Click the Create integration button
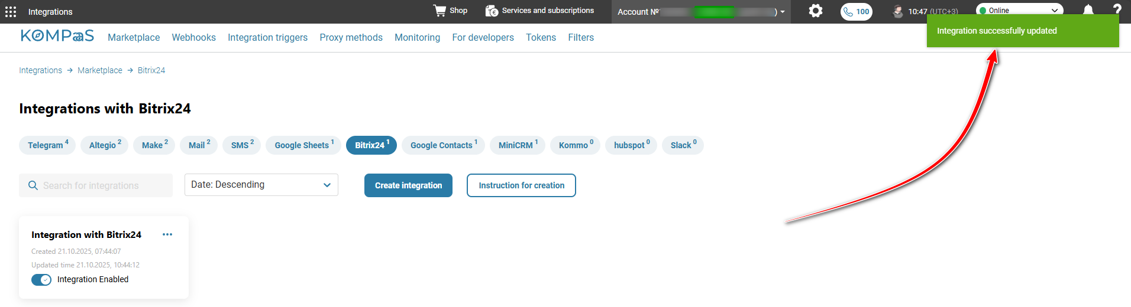 408,185
